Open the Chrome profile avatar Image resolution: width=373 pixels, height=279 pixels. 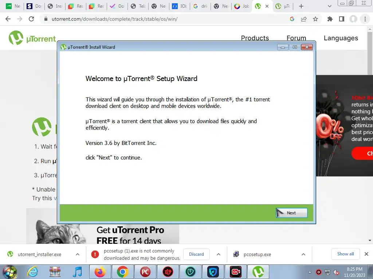(353, 19)
